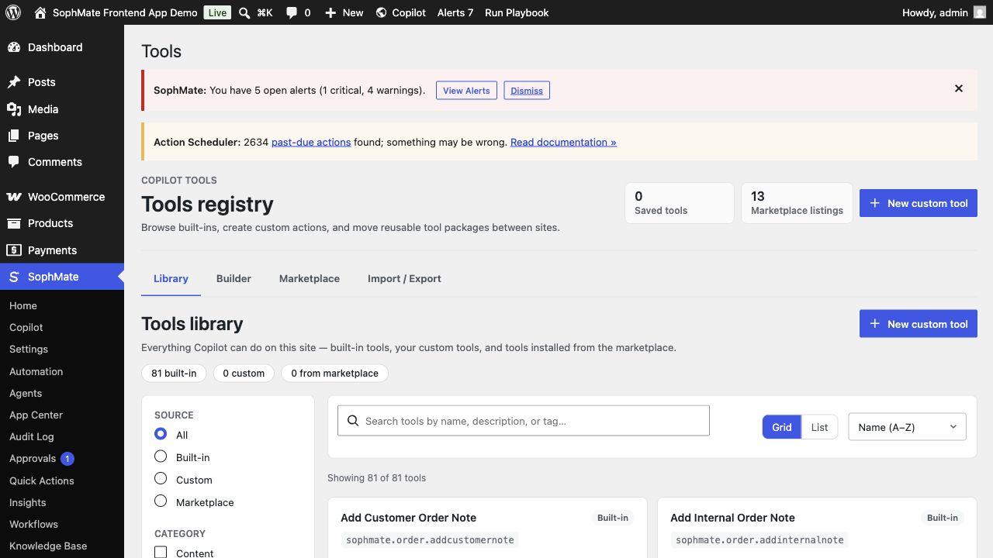Click the Copilot globe icon in admin bar

click(381, 12)
